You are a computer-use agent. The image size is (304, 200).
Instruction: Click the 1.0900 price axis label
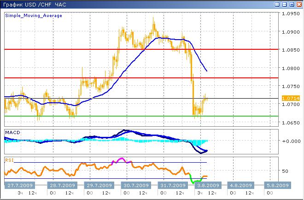[291, 32]
